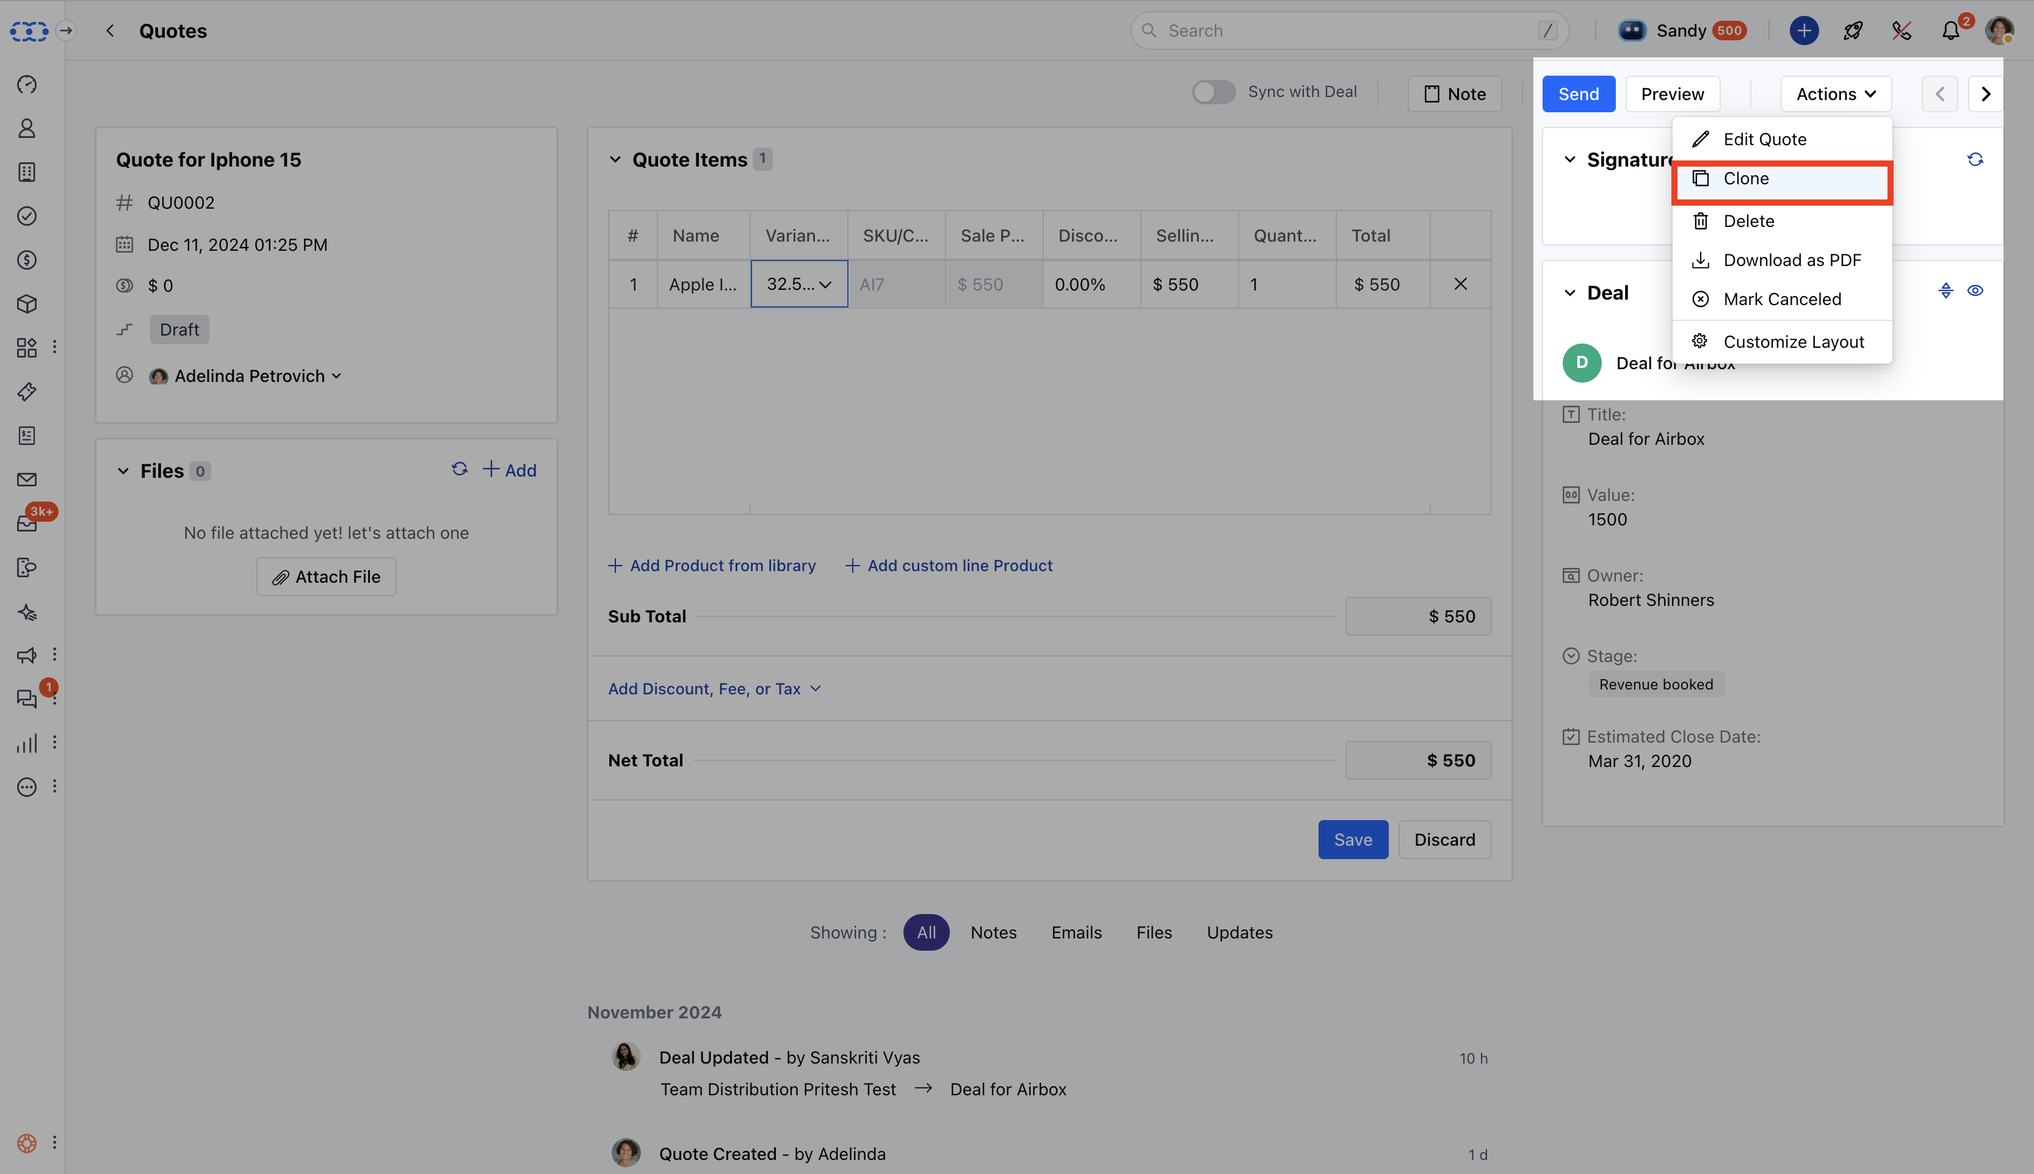The height and width of the screenshot is (1174, 2034).
Task: Open the tickets tag icon in sidebar
Action: [27, 392]
